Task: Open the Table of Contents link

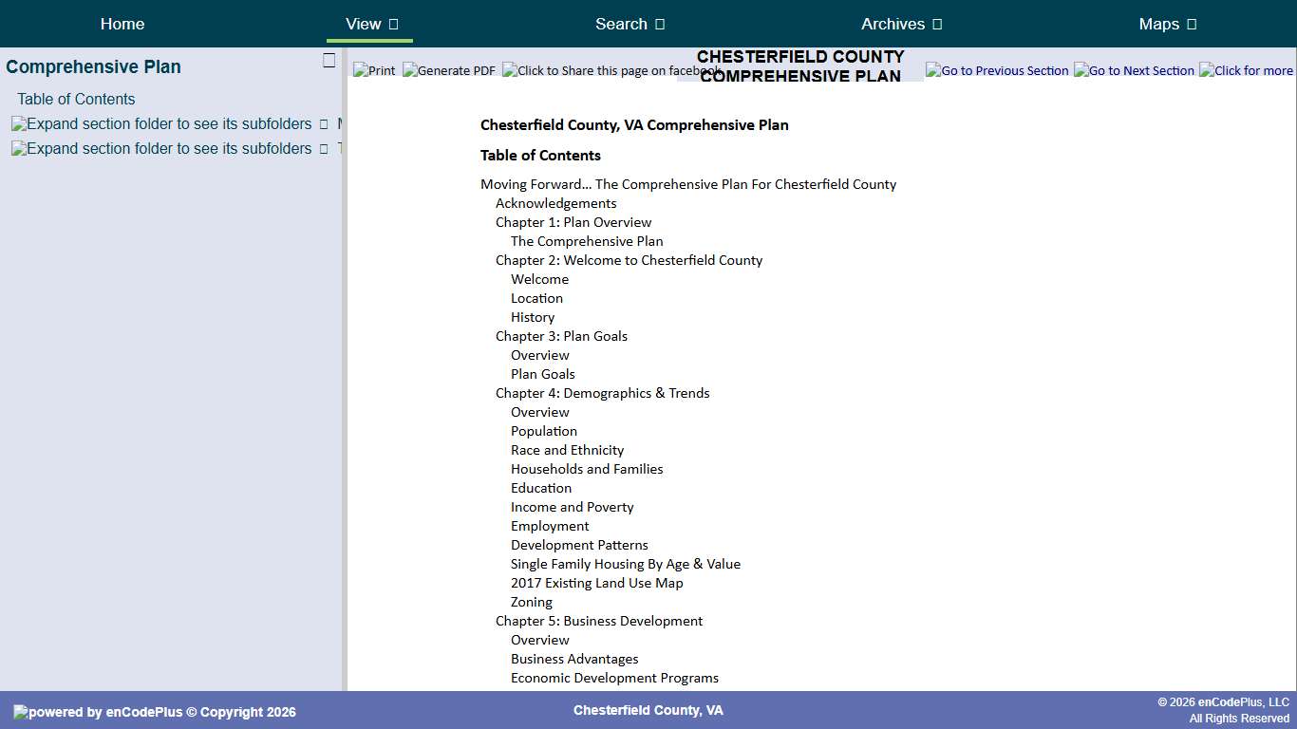Action: point(75,99)
